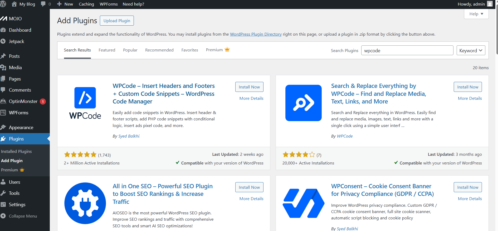Click the OptinMonster notification badge
The height and width of the screenshot is (231, 498).
click(x=43, y=101)
